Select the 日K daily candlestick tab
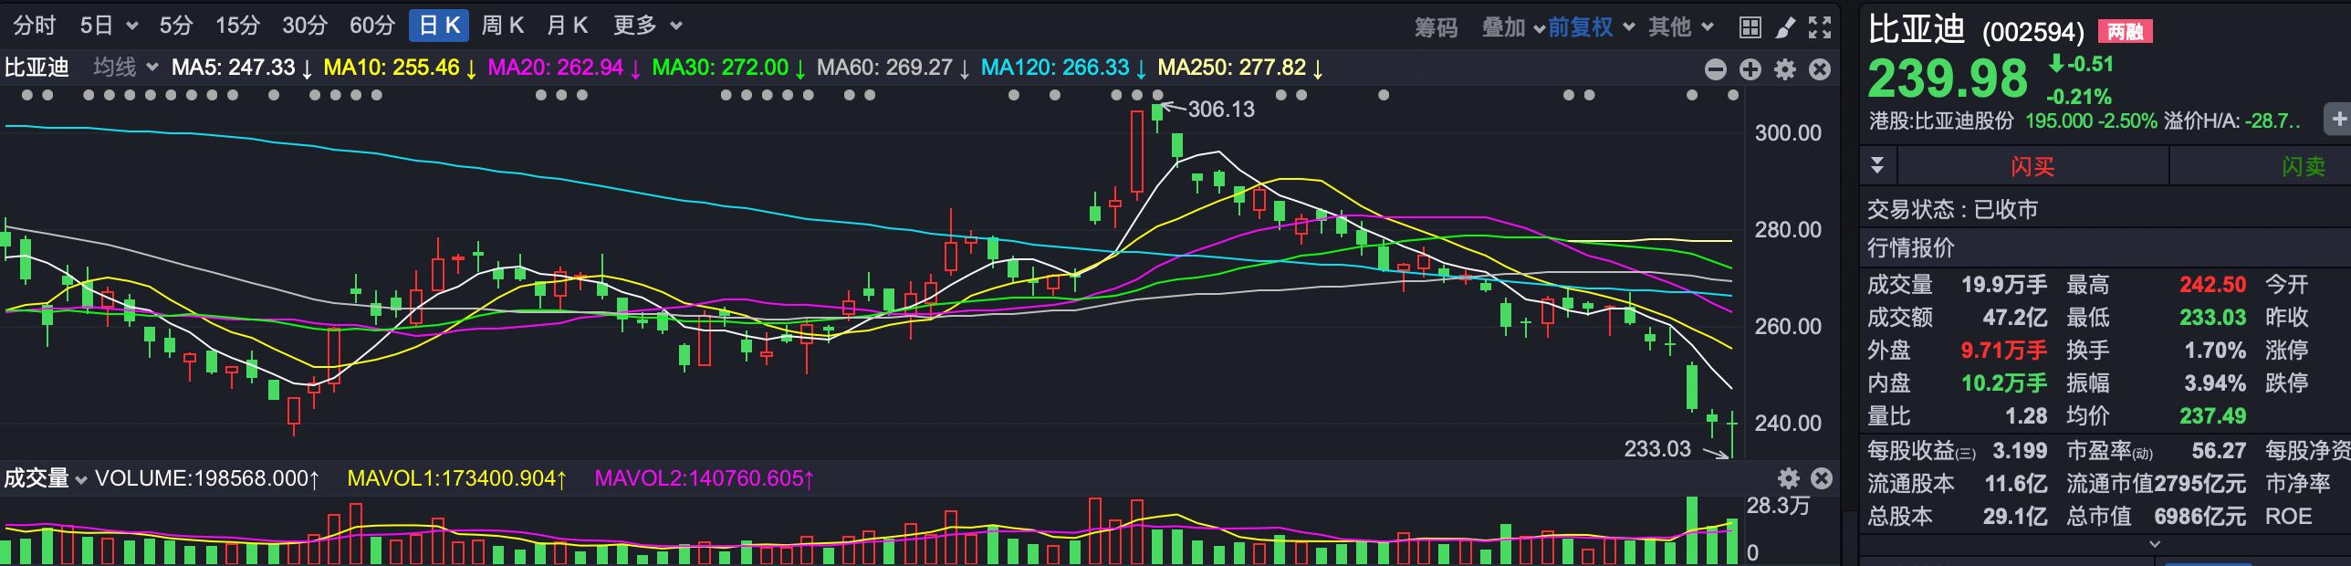Viewport: 2351px width, 566px height. coord(439,26)
